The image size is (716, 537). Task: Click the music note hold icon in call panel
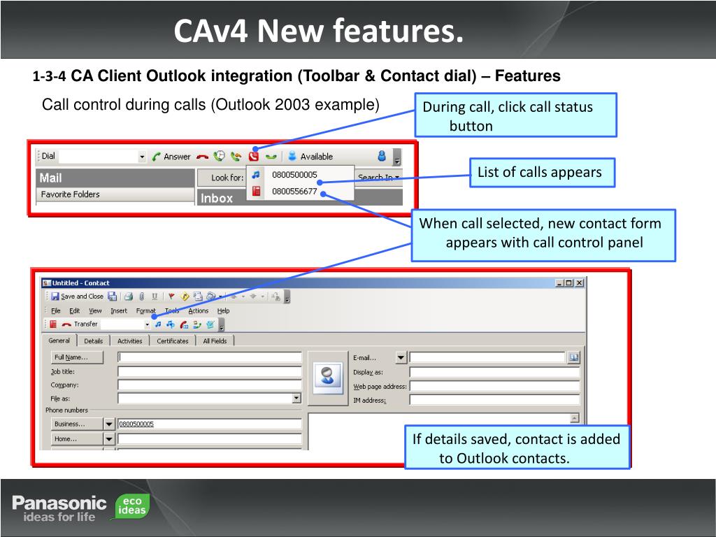(x=158, y=324)
